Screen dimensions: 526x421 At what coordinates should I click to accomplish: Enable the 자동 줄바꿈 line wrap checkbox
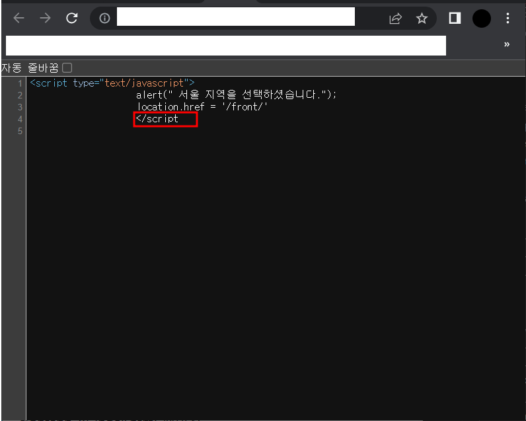pyautogui.click(x=67, y=68)
